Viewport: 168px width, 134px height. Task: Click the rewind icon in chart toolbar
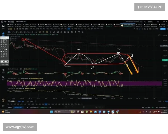click(23, 29)
